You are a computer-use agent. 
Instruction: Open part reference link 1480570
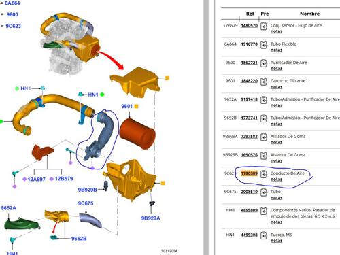(x=249, y=26)
